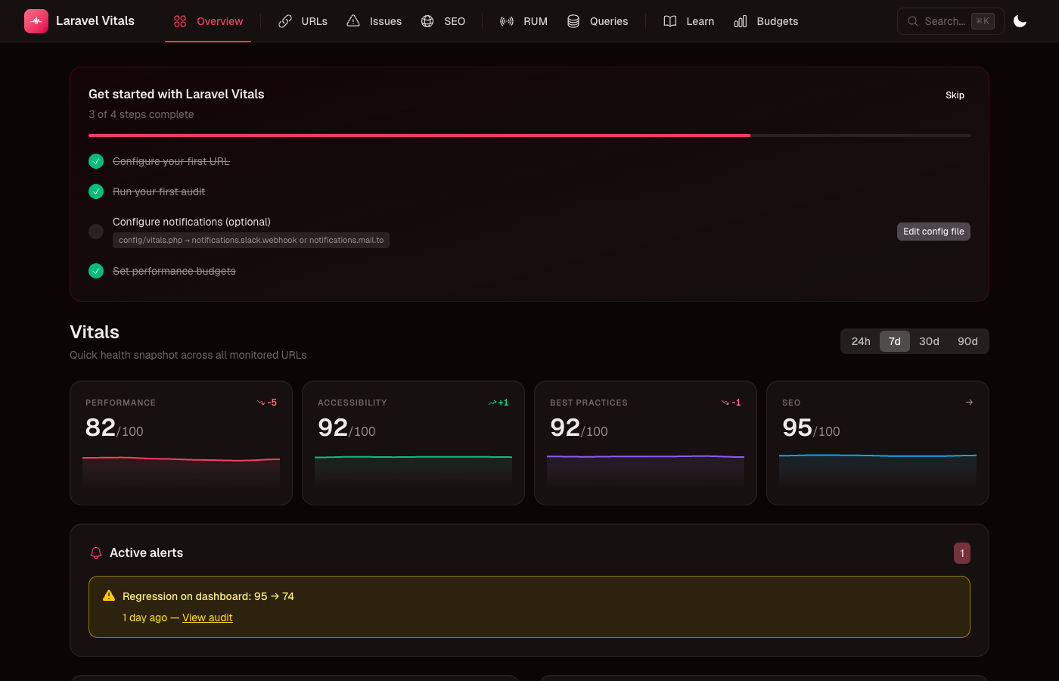The width and height of the screenshot is (1059, 681).
Task: Click the Performance downward trend -5 indicator
Action: (267, 403)
